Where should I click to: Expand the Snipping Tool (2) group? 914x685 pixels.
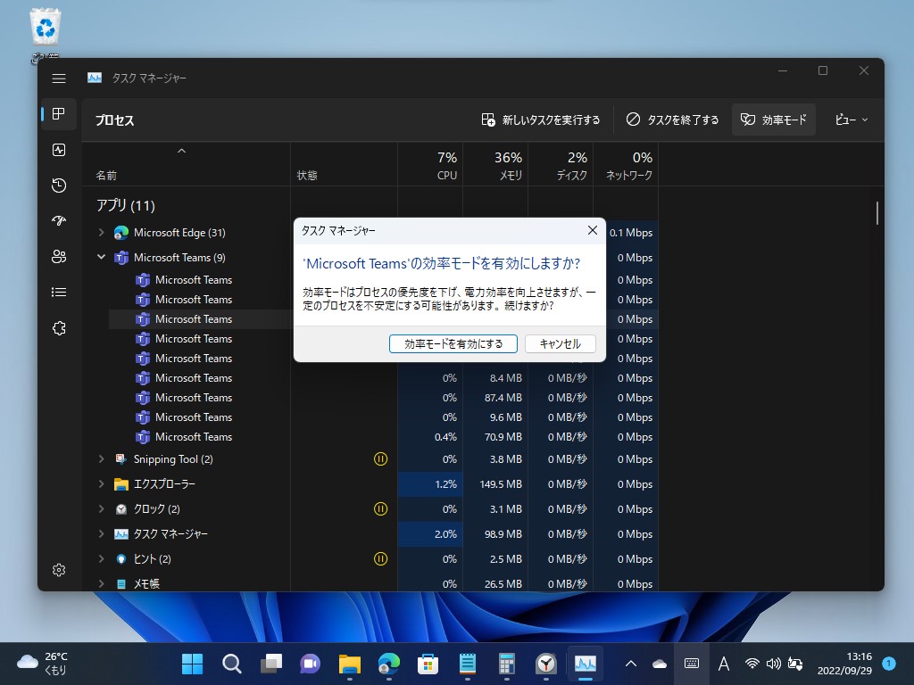(102, 459)
